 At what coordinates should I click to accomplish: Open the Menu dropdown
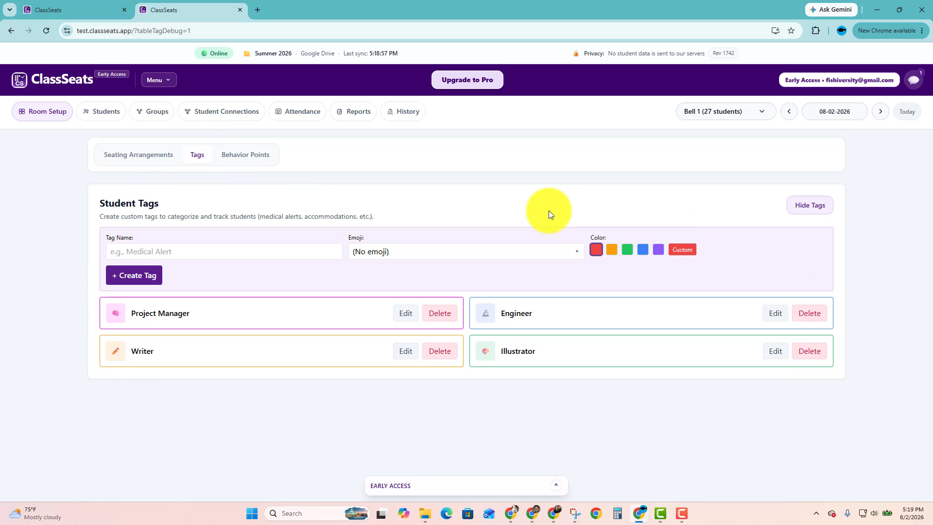[159, 80]
